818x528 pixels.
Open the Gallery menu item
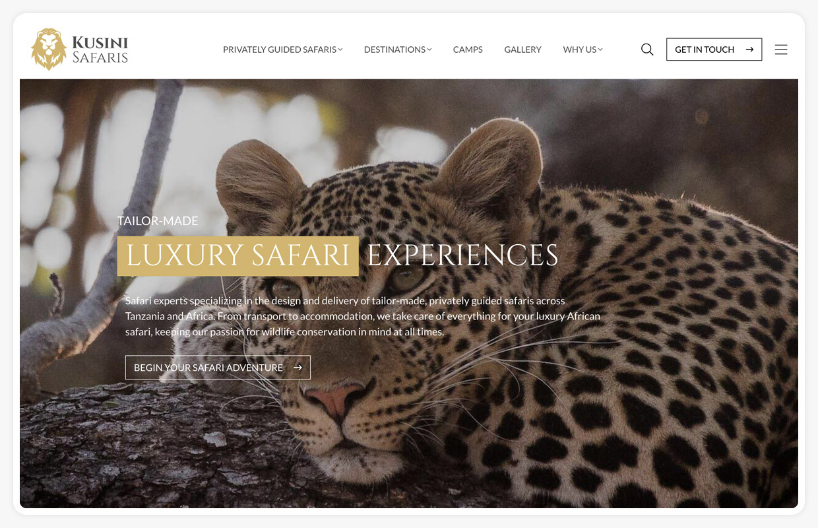(522, 49)
